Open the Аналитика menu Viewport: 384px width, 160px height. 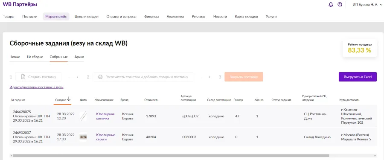tap(175, 17)
